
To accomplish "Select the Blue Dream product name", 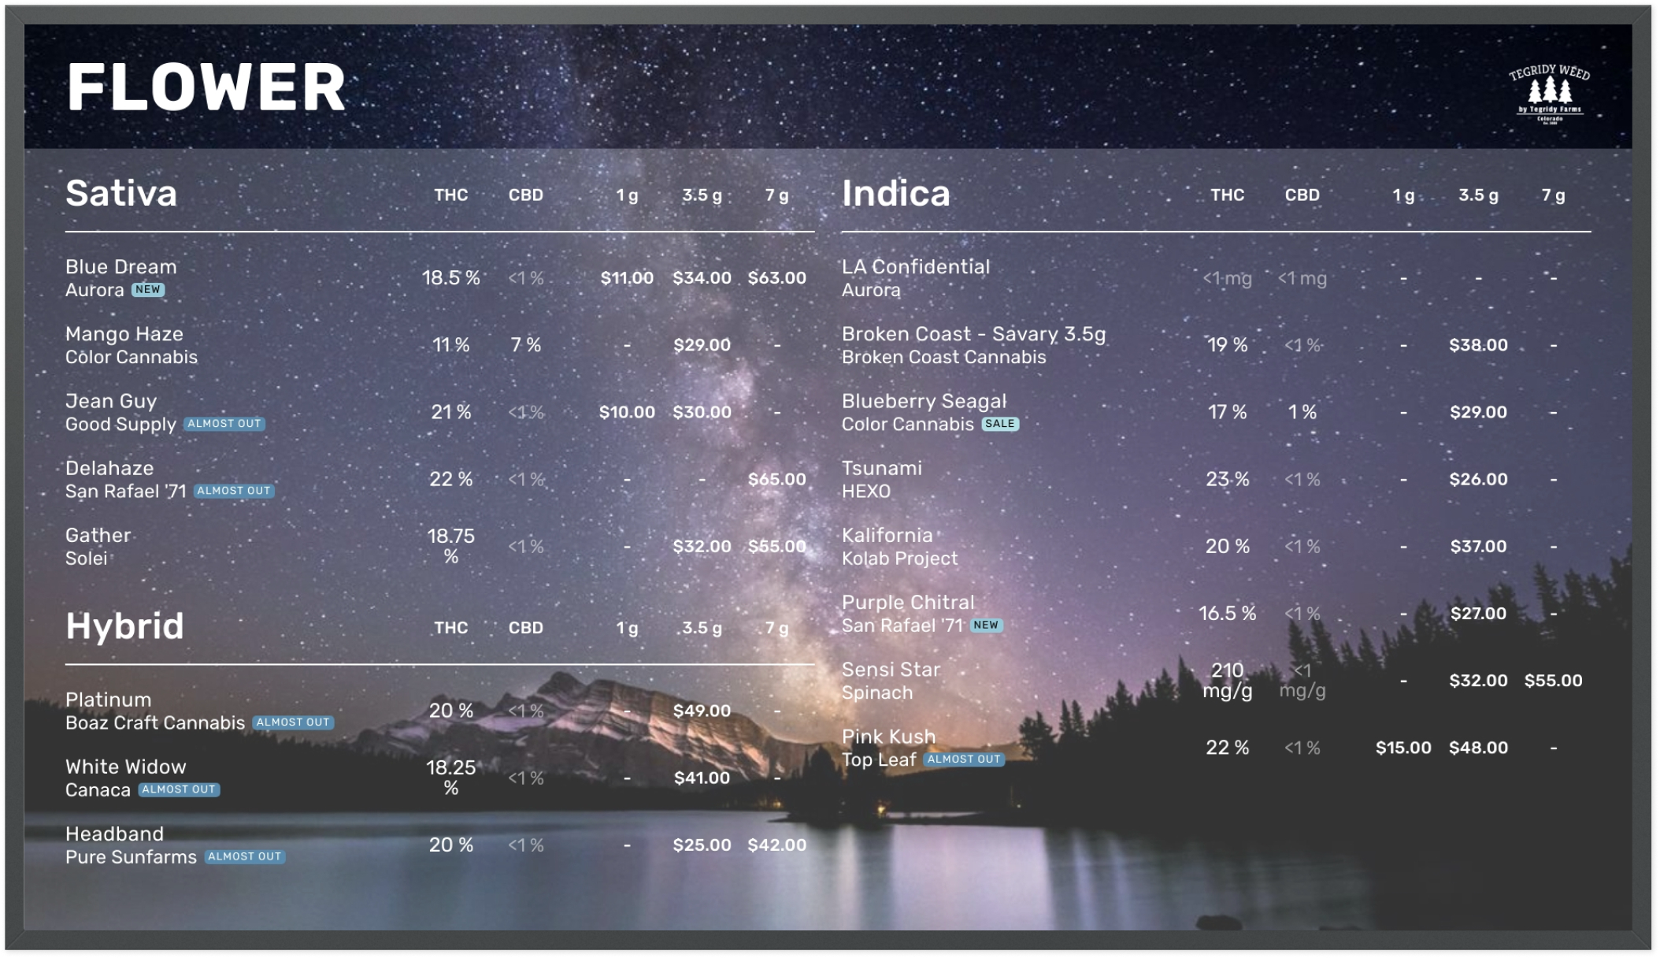I will pos(121,267).
